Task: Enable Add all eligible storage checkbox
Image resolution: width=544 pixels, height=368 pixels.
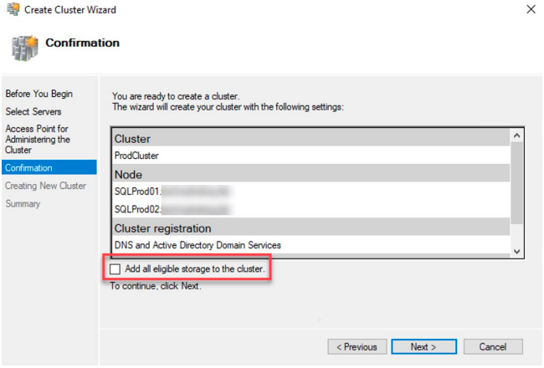Action: tap(115, 269)
